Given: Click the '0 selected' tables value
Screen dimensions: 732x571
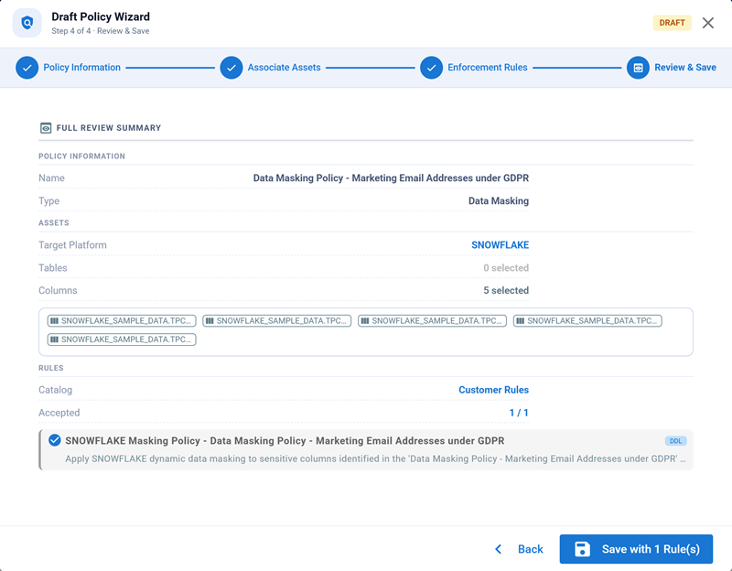Looking at the screenshot, I should tap(506, 268).
